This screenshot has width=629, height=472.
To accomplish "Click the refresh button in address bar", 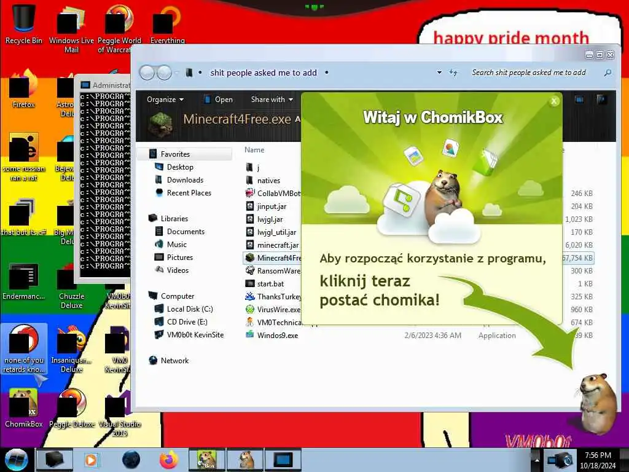I will click(453, 73).
